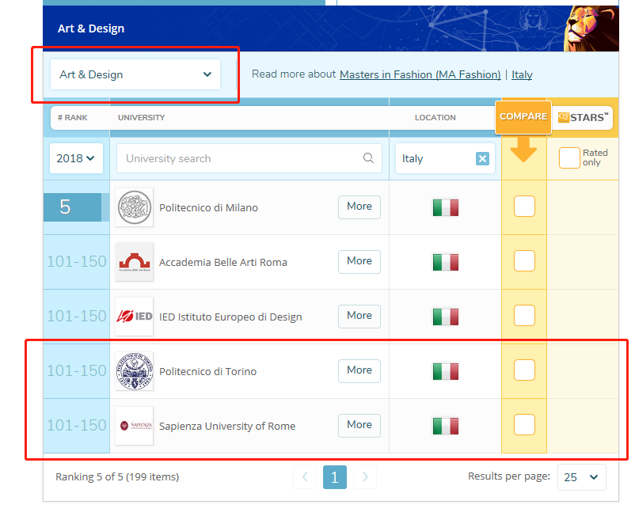Open the results per page dropdown showing 25
This screenshot has width=635, height=516.
(x=581, y=477)
